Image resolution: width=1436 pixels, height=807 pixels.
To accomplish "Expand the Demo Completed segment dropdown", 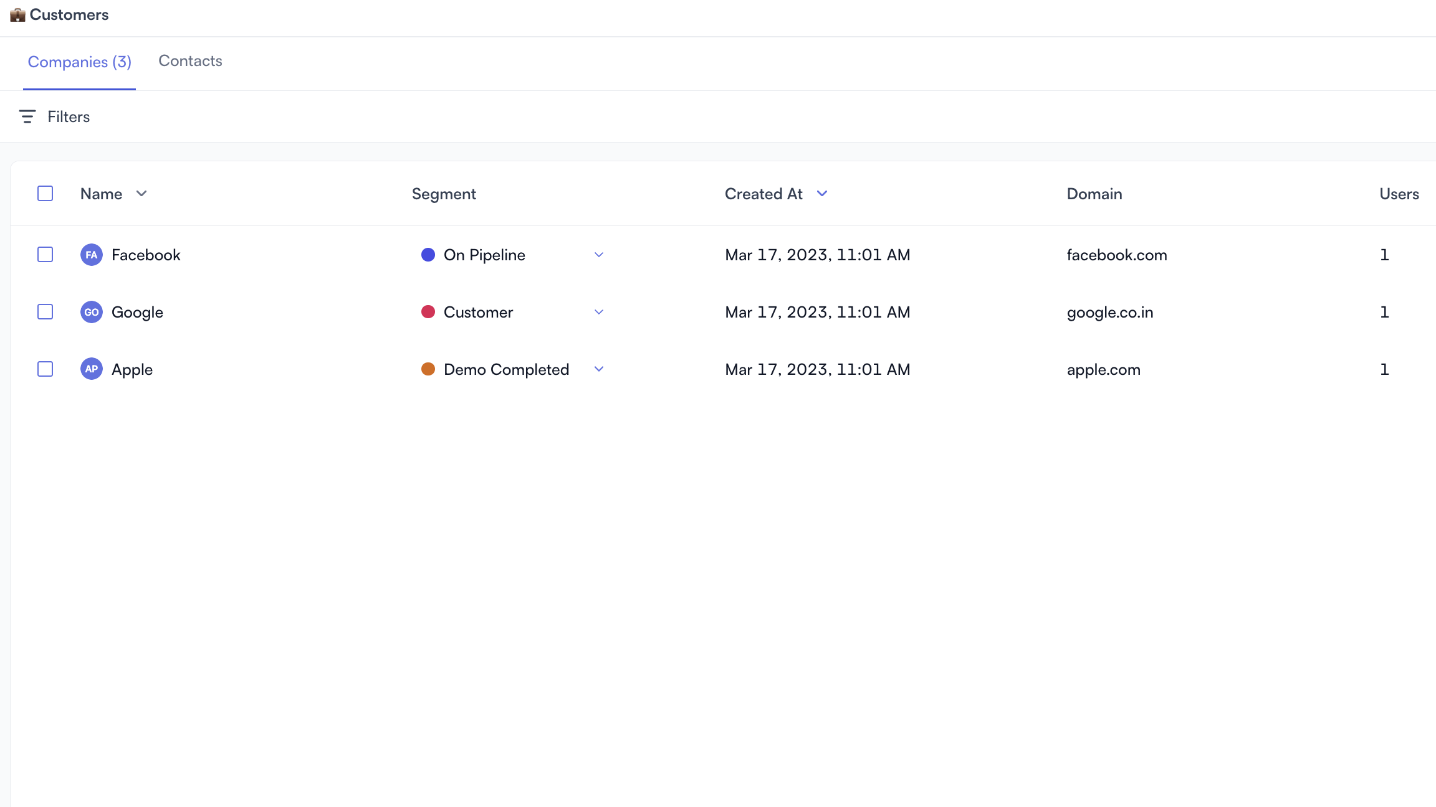I will 599,369.
